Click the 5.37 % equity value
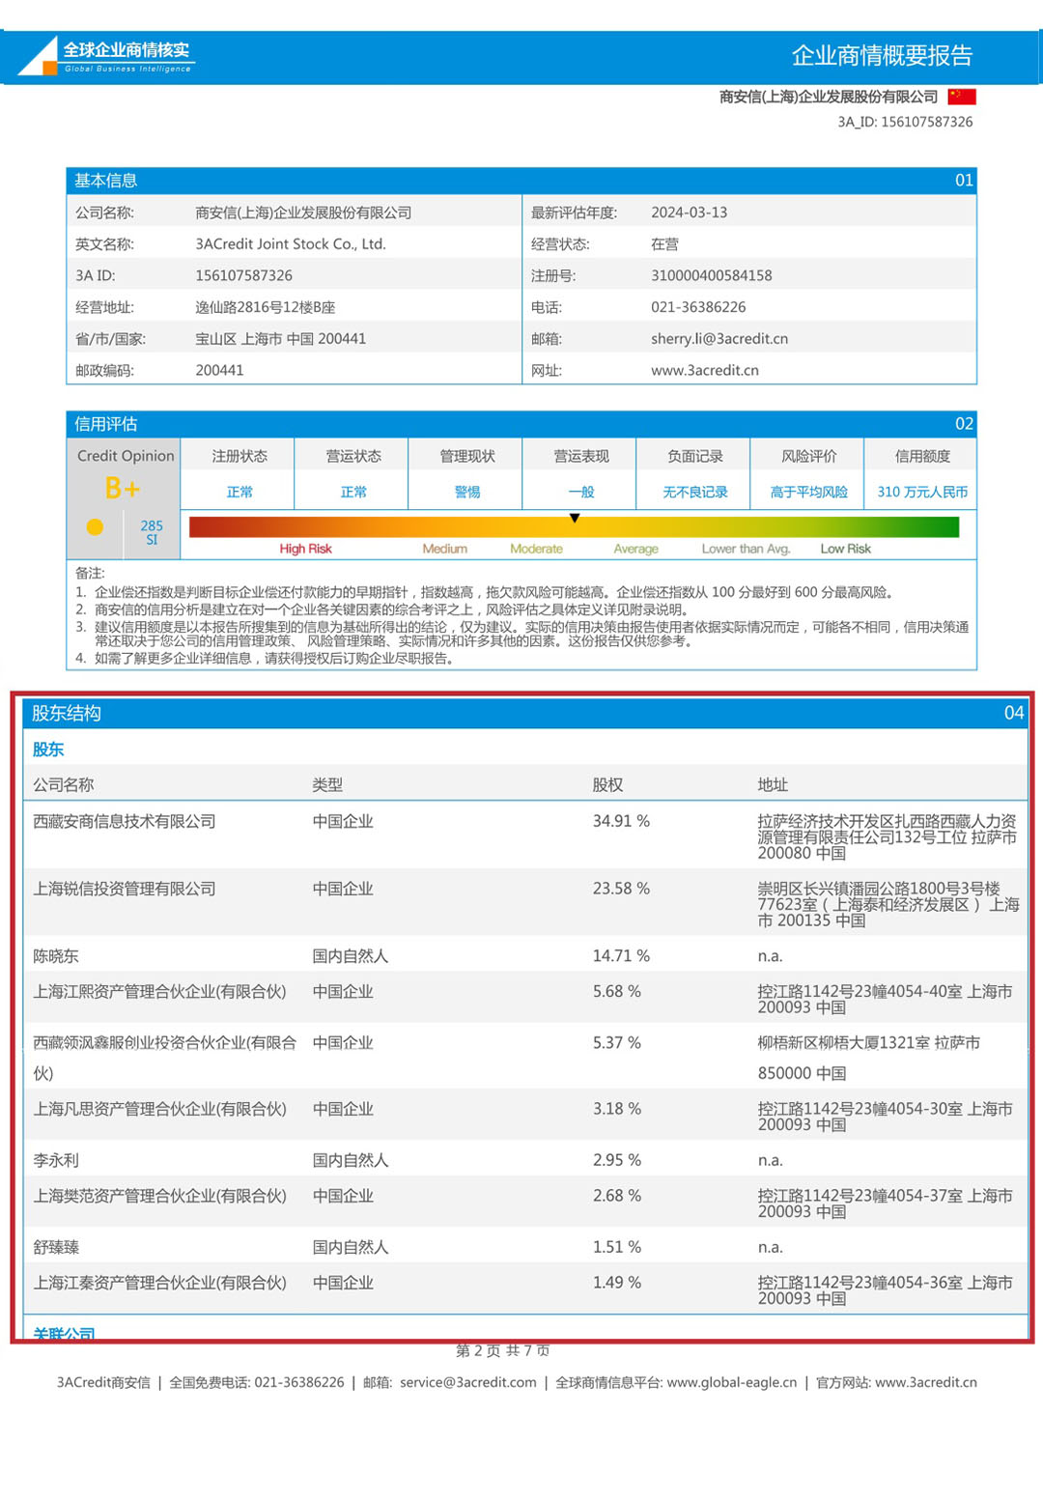1043x1501 pixels. [x=617, y=1043]
